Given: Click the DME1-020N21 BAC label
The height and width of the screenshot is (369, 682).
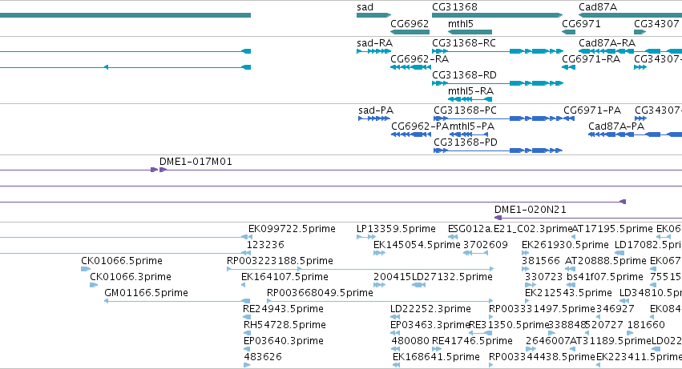Looking at the screenshot, I should 531,210.
